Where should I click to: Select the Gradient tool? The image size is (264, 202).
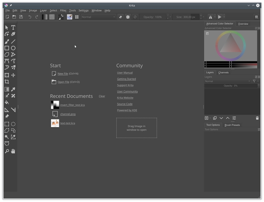(7, 89)
